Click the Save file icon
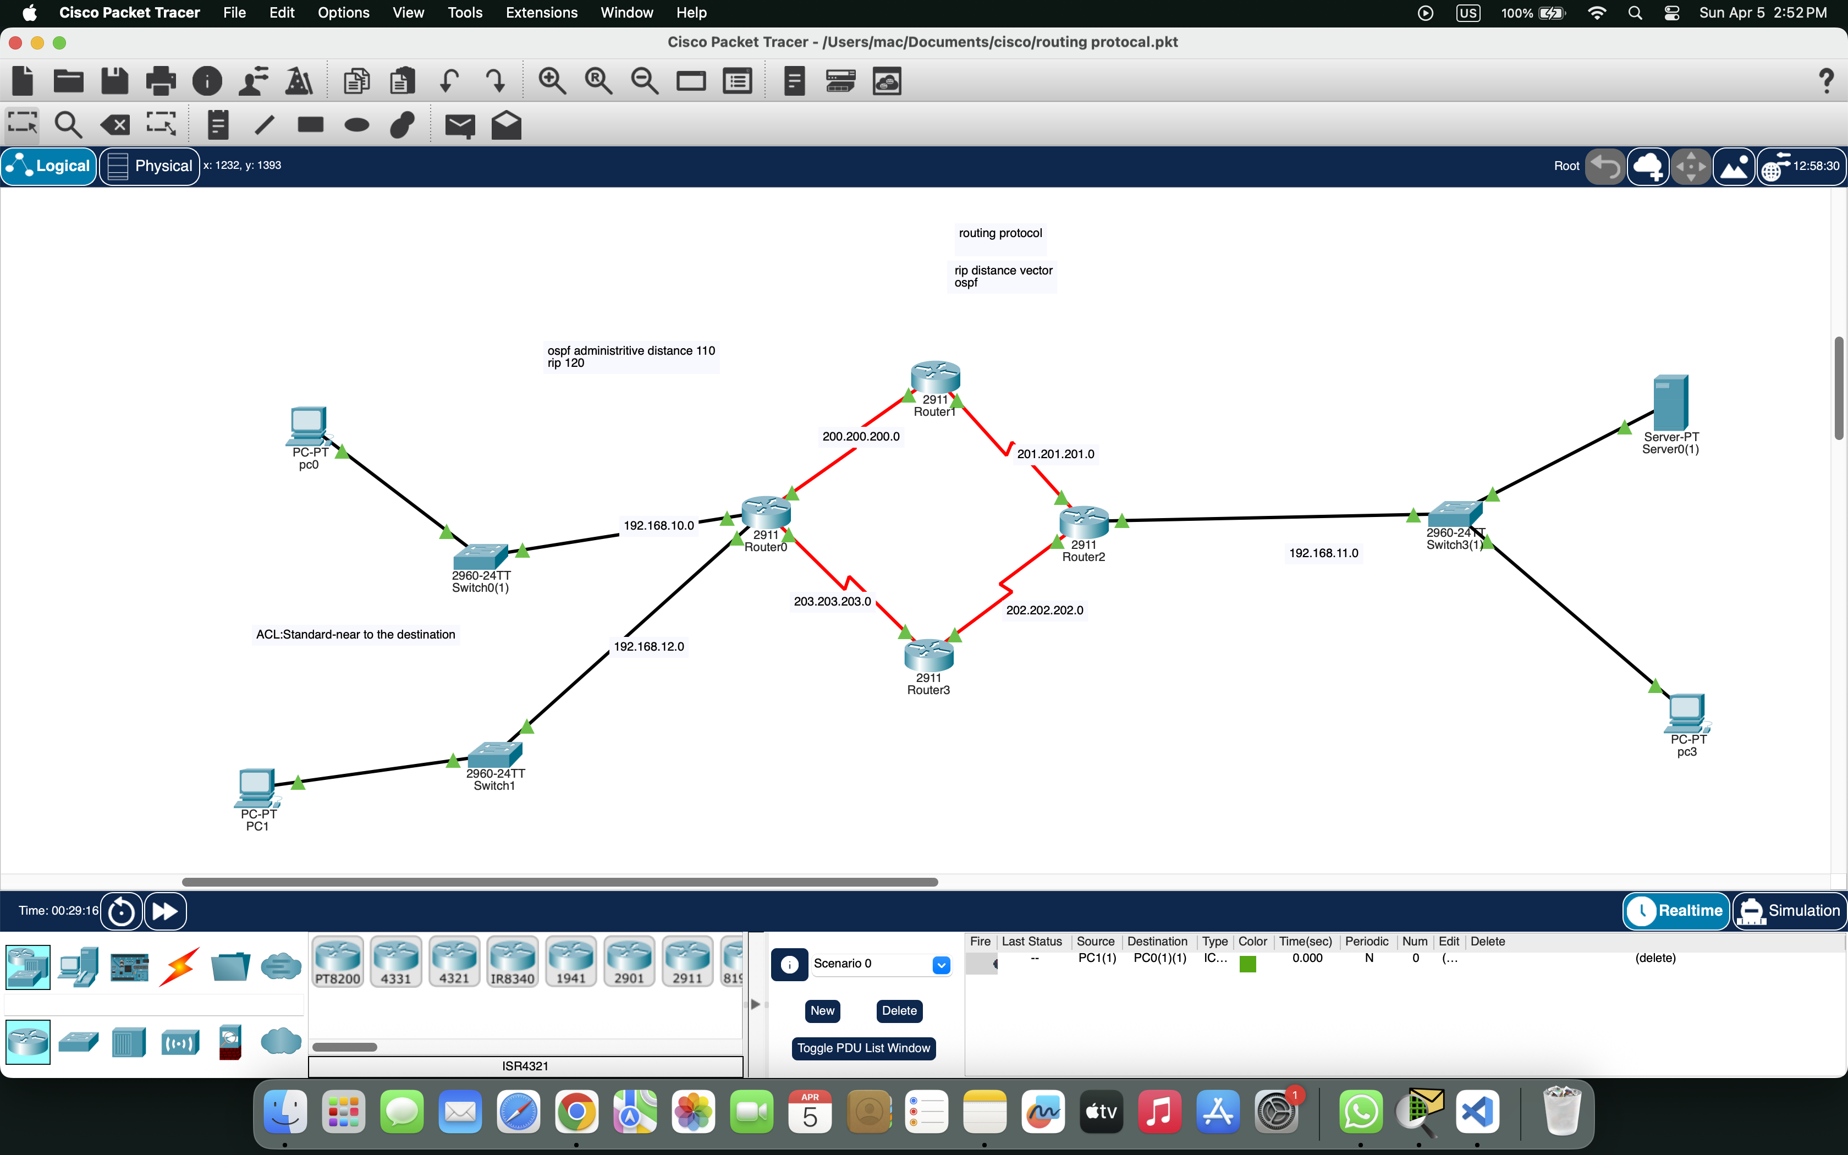 114,81
